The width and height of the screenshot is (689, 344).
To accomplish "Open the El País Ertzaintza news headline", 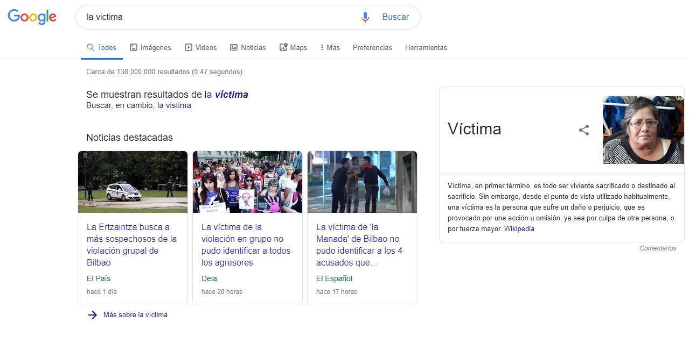I will pyautogui.click(x=131, y=245).
